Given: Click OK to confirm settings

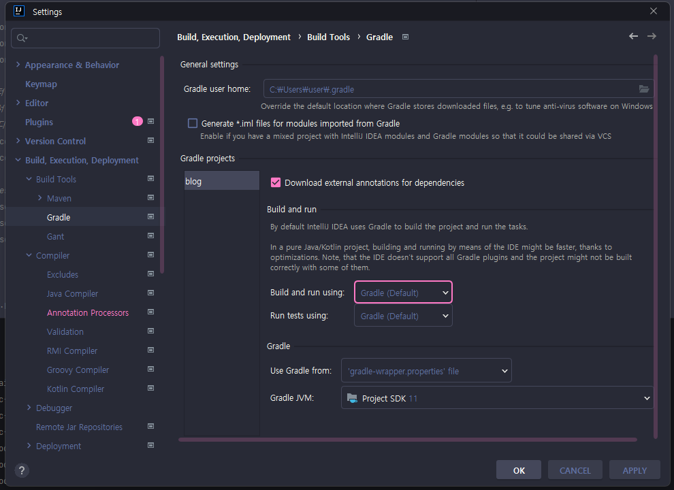Looking at the screenshot, I should (x=519, y=470).
